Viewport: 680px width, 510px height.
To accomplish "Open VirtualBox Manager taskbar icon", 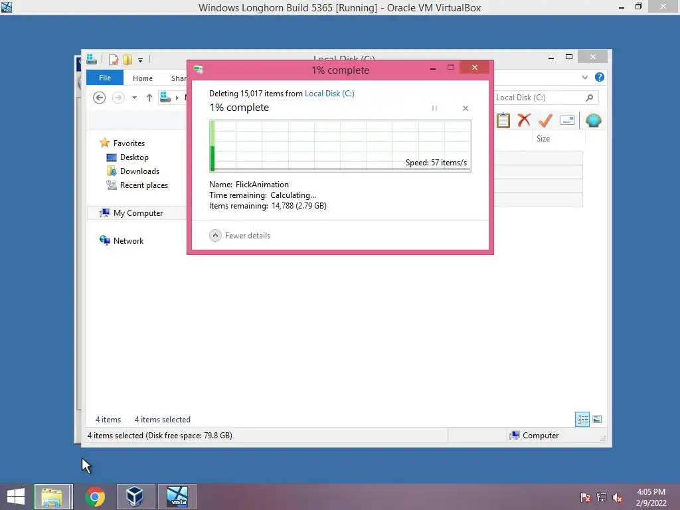I will pyautogui.click(x=135, y=497).
